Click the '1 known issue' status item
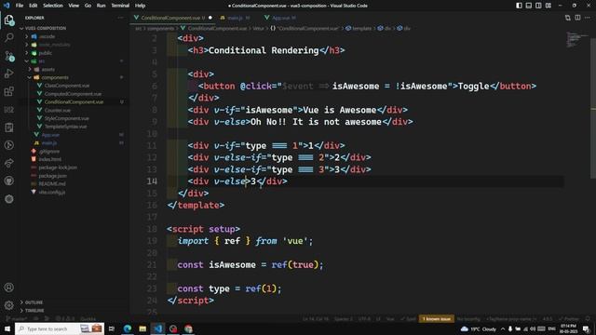 437,318
